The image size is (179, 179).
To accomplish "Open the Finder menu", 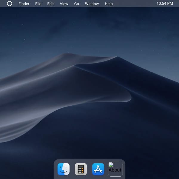I will pos(24,4).
